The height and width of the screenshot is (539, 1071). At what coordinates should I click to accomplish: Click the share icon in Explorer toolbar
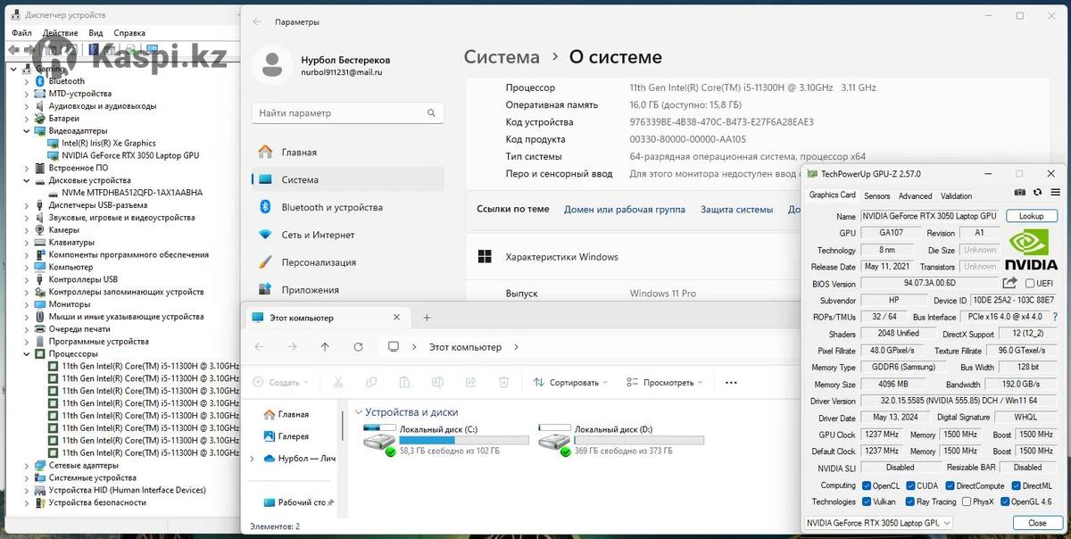click(x=470, y=382)
